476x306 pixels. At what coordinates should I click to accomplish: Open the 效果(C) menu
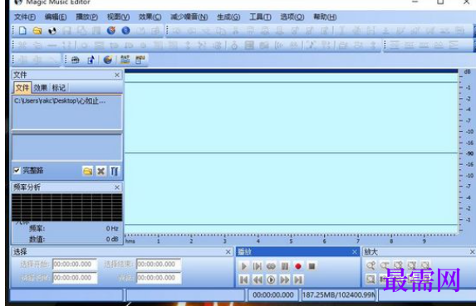coord(150,17)
